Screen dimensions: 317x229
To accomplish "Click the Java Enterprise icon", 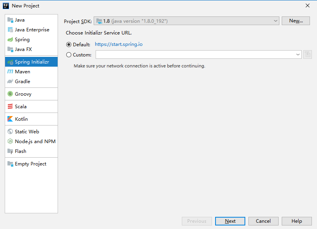I will [10, 30].
